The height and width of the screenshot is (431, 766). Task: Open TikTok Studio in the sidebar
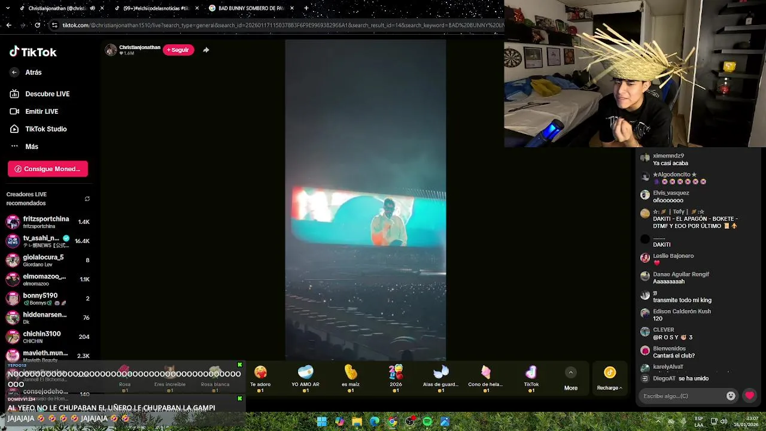click(45, 129)
